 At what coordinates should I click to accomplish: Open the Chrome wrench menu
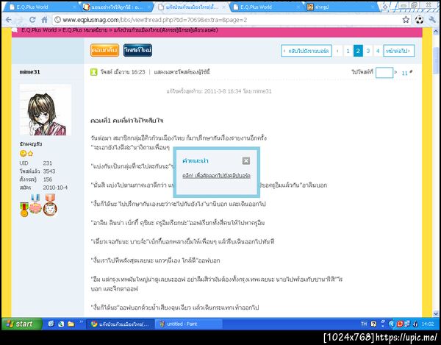pos(432,20)
